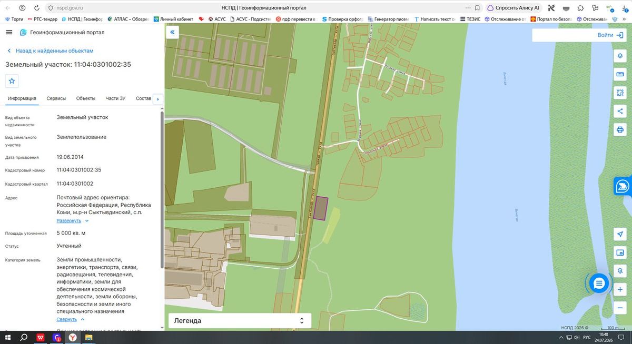Viewport: 632px width, 344px height.
Task: Open the round blue chat button
Action: (599, 284)
